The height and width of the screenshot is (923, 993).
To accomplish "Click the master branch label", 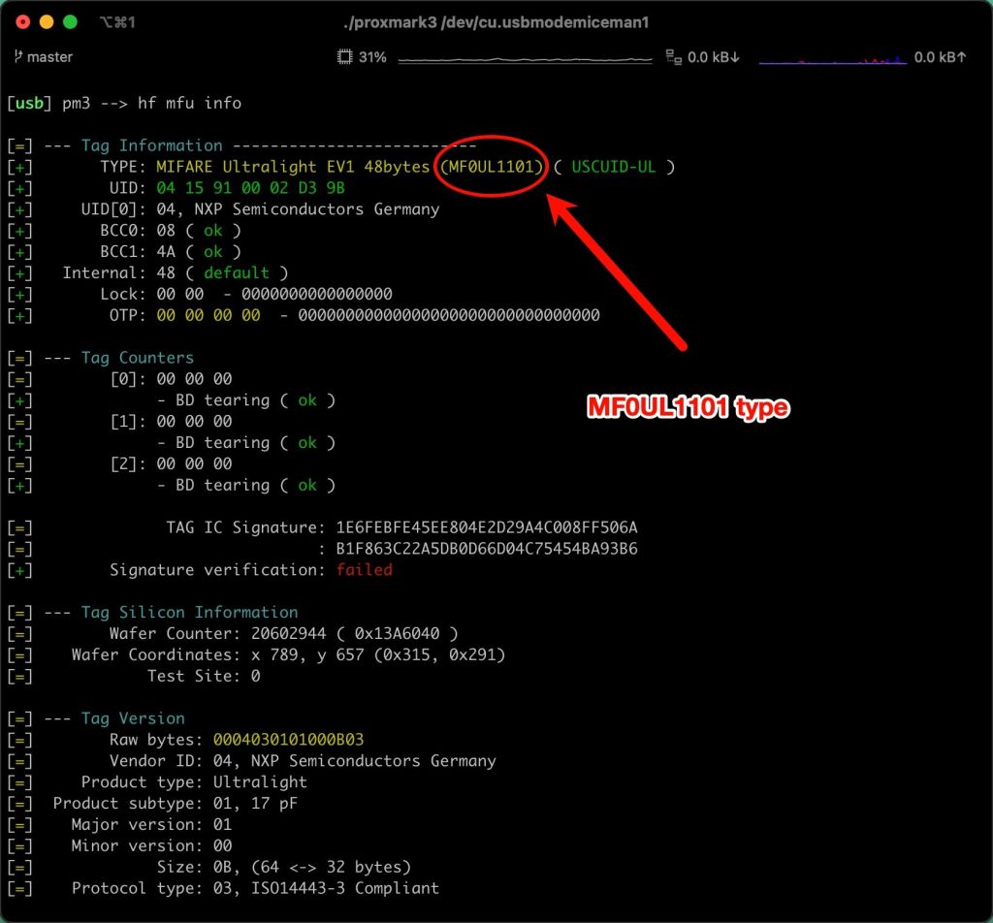I will (49, 57).
